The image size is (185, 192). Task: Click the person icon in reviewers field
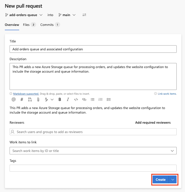coord(13,132)
